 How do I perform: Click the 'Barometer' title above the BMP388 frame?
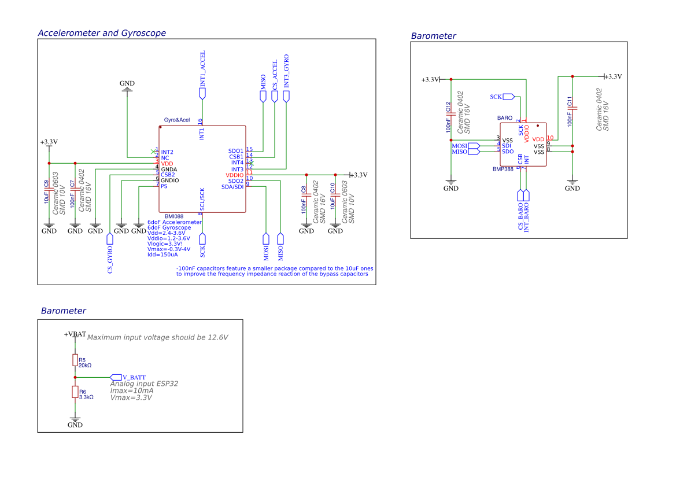(x=433, y=36)
